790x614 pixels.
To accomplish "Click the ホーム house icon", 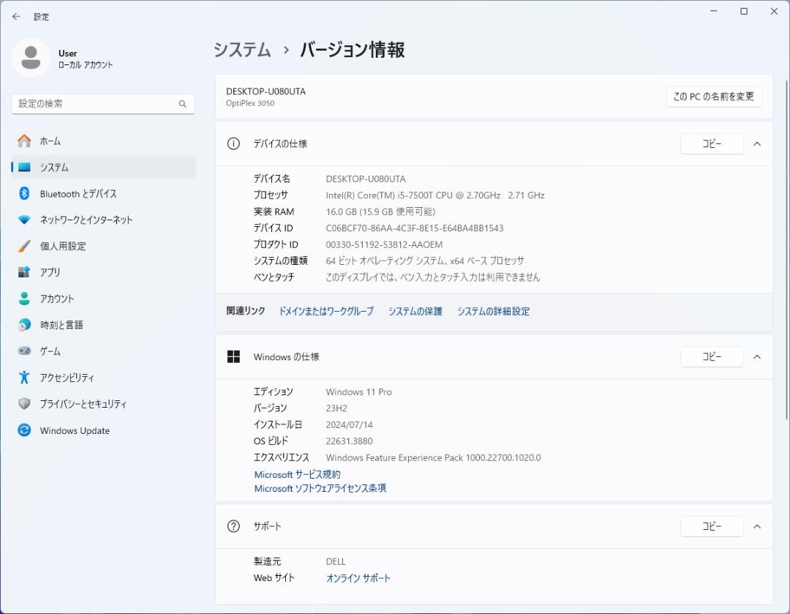I will pyautogui.click(x=24, y=141).
